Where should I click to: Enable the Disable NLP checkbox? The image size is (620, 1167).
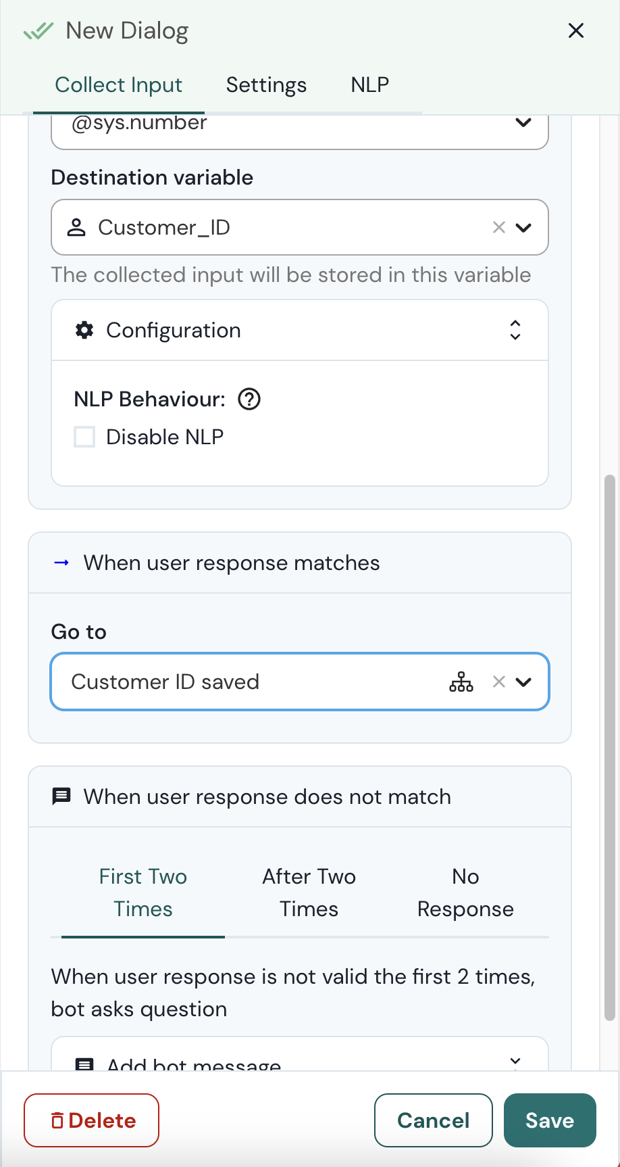(x=84, y=437)
